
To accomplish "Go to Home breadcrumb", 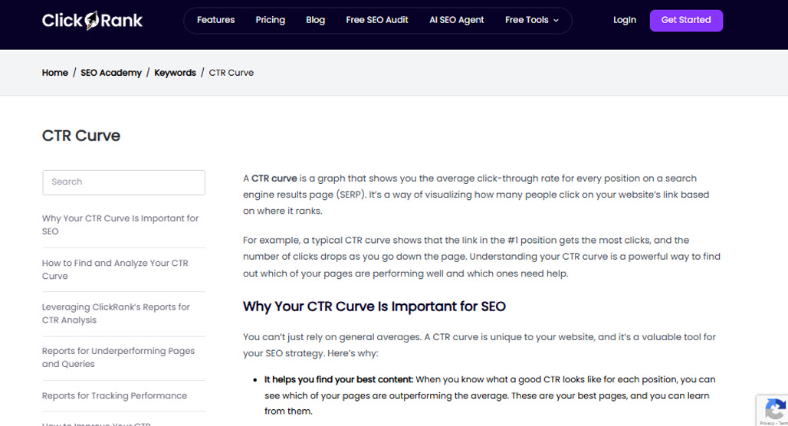I will tap(54, 73).
